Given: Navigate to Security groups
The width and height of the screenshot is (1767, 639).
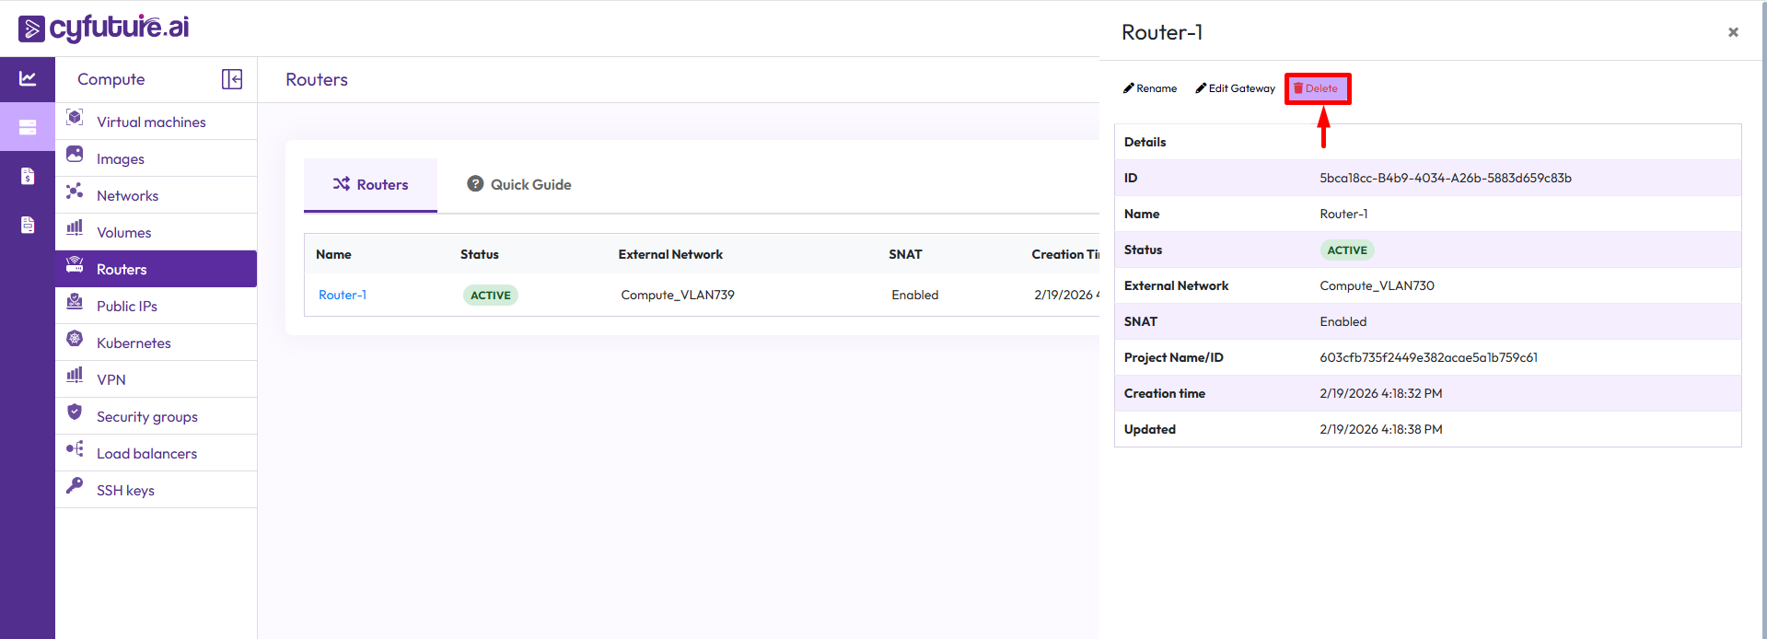Looking at the screenshot, I should tap(146, 416).
